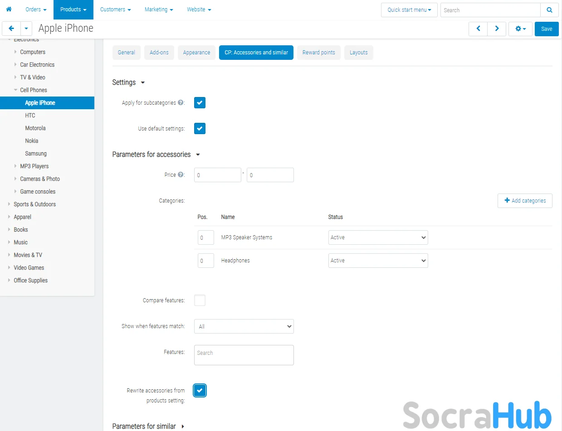
Task: Open the dropdown next to back arrow
Action: click(26, 29)
